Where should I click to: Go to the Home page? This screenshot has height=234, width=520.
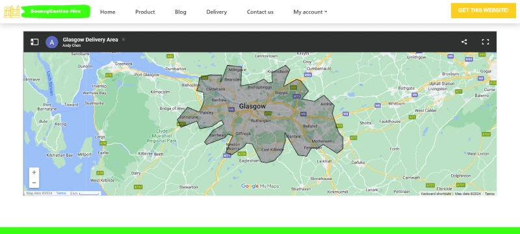[x=107, y=12]
